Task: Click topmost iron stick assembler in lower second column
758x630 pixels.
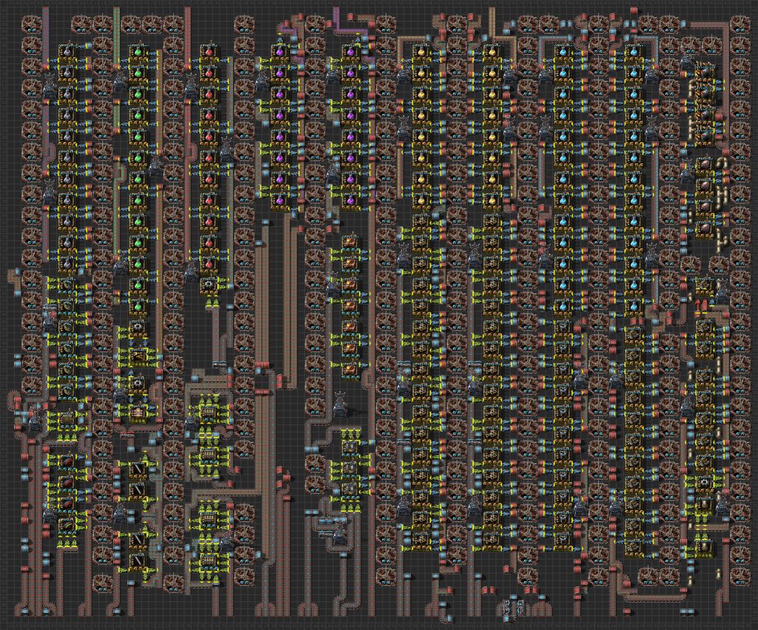Action: 138,469
